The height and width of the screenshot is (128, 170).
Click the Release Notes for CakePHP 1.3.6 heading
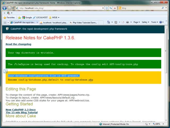pos(40,38)
